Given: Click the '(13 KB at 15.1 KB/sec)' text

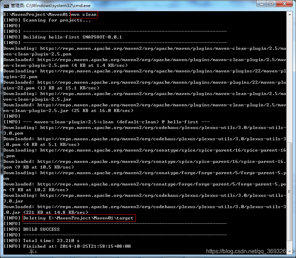Looking at the screenshot, I should [68, 88].
